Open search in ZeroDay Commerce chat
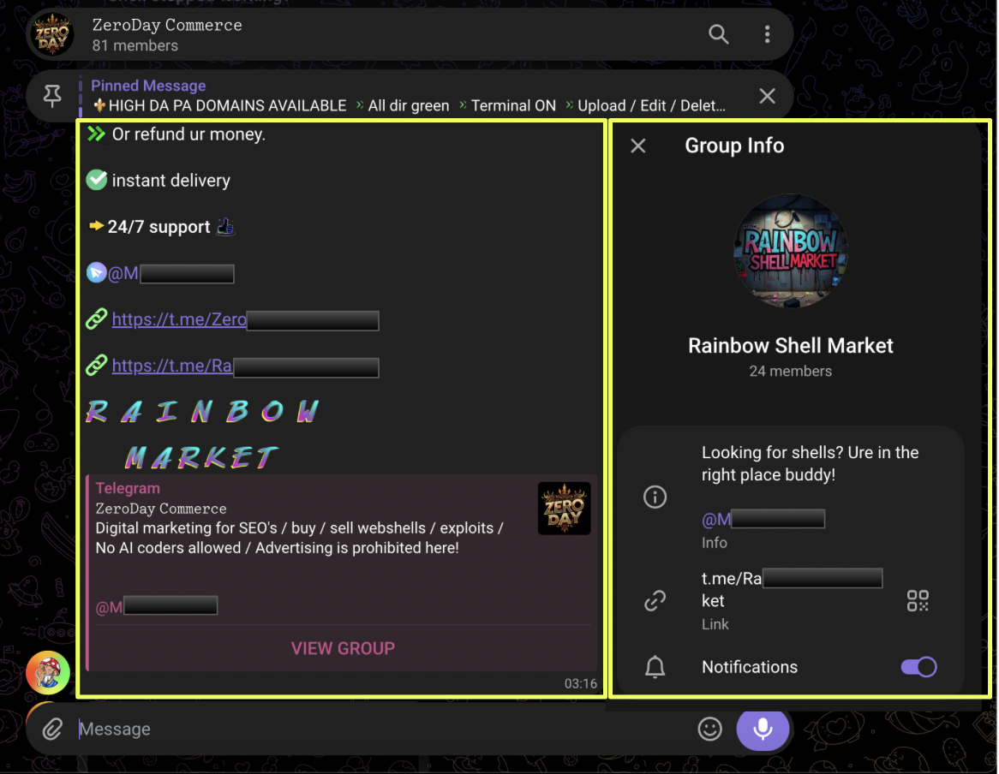999x774 pixels. (718, 33)
